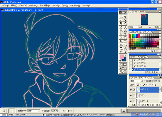162x117 pixels.
Task: Select the Lasso tool
Action: pyautogui.click(x=121, y=20)
